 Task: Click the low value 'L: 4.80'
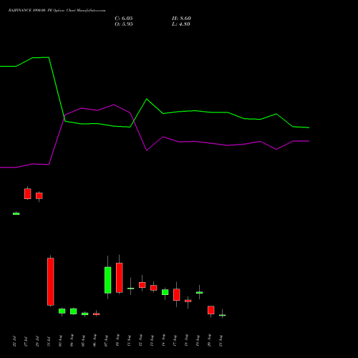pyautogui.click(x=181, y=24)
